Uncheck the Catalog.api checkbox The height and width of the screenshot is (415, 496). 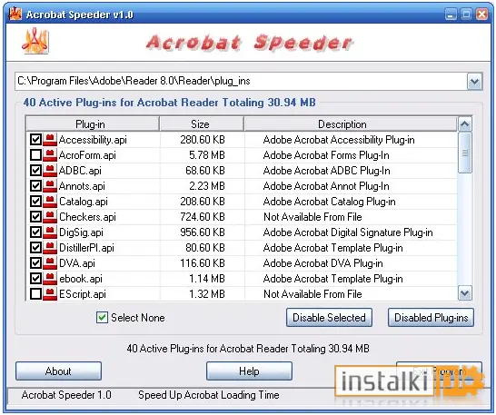[35, 202]
